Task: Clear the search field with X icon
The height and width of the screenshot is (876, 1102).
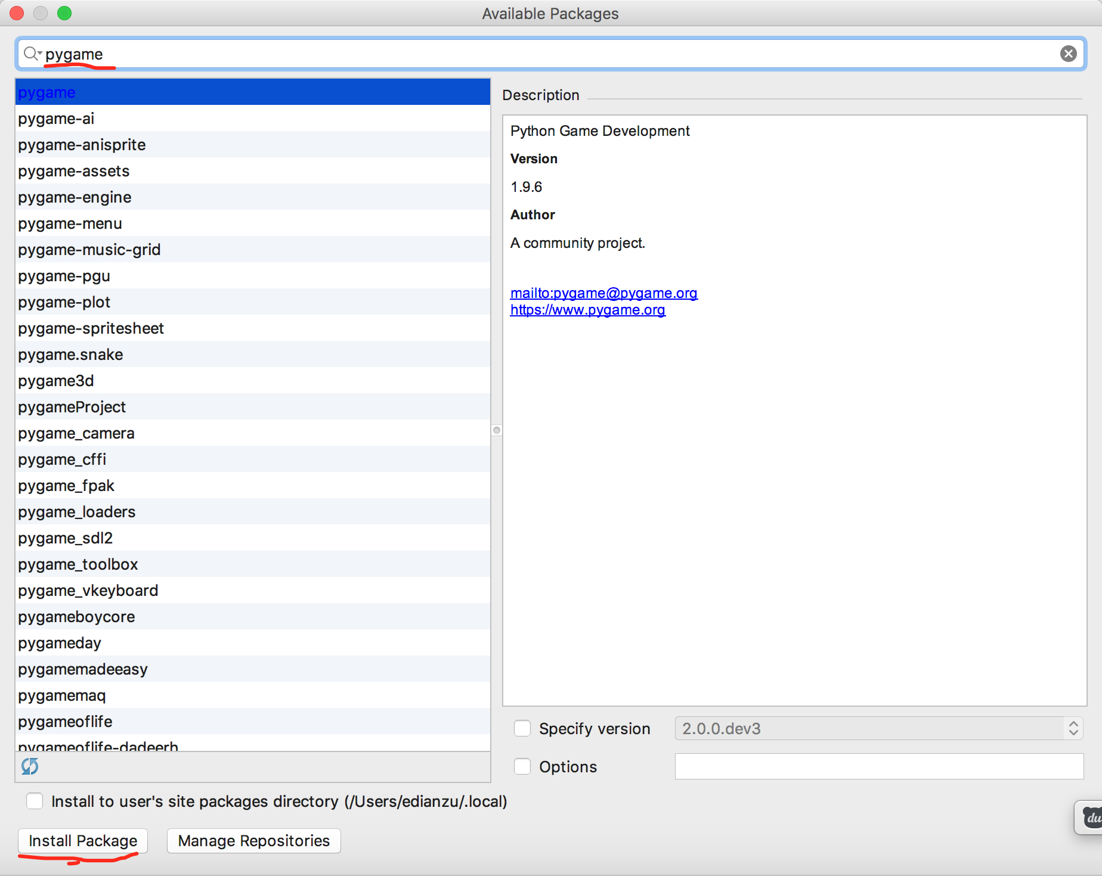Action: tap(1069, 54)
